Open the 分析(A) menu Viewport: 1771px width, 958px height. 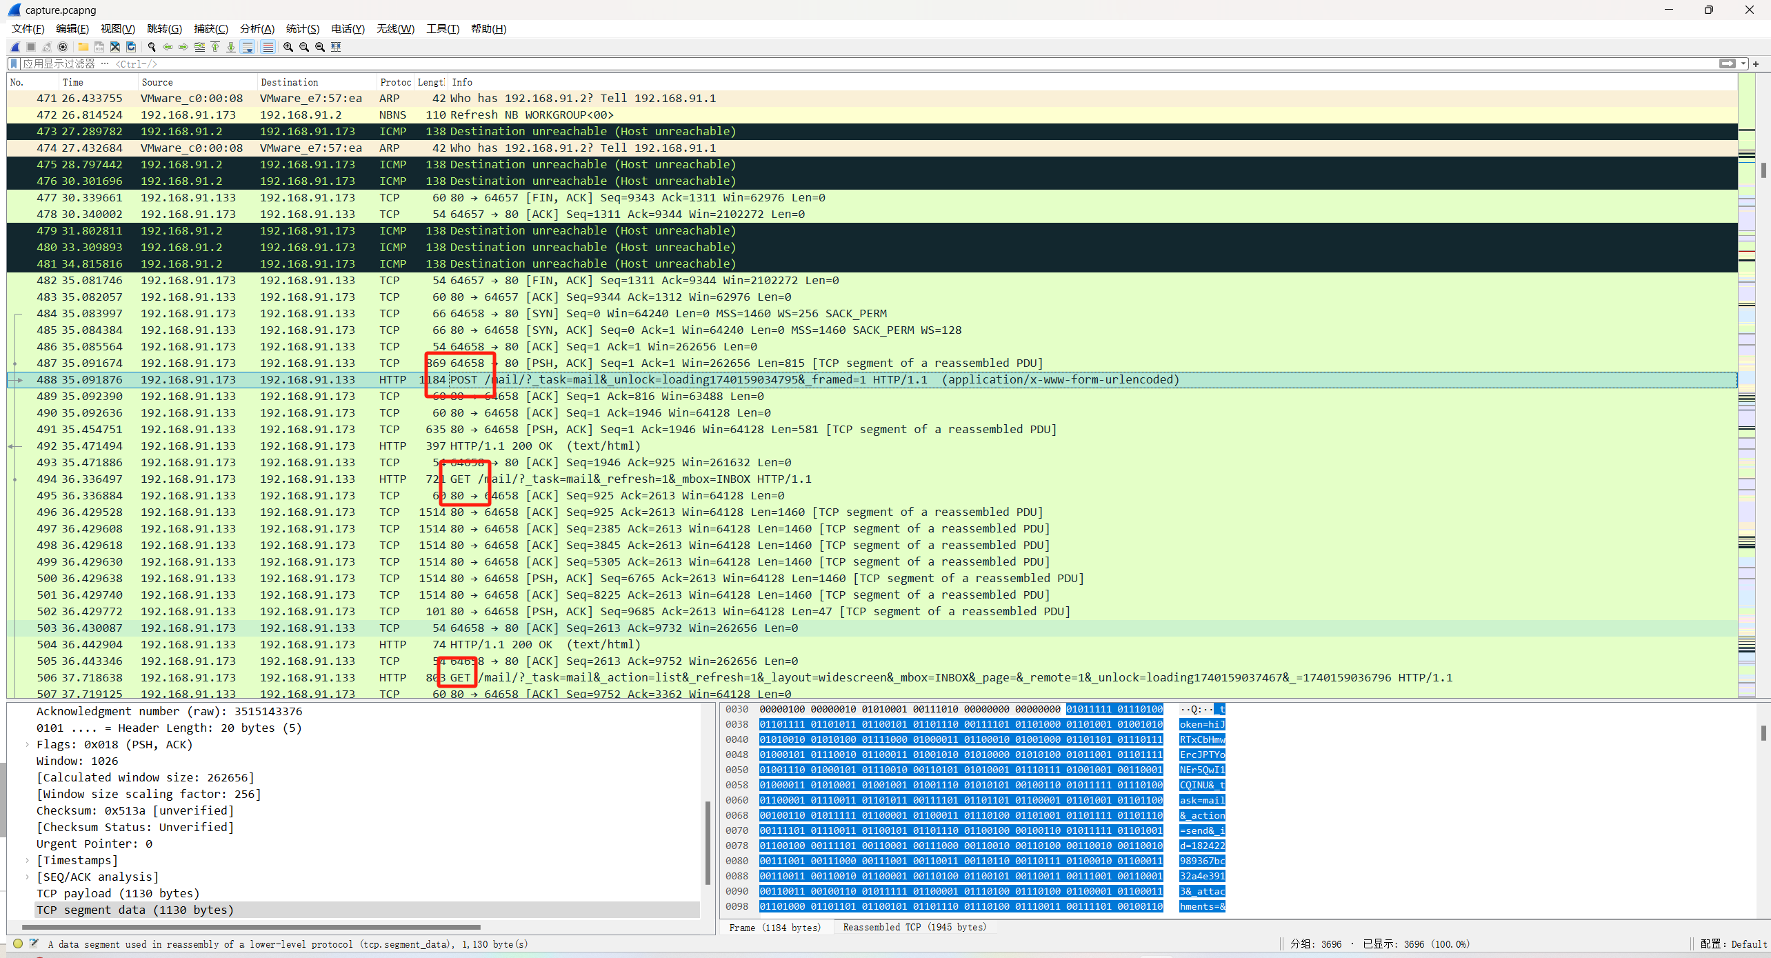click(x=257, y=28)
